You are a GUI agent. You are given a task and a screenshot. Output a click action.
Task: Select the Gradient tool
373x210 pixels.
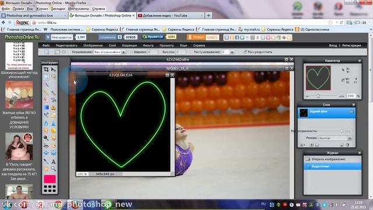[x=46, y=107]
